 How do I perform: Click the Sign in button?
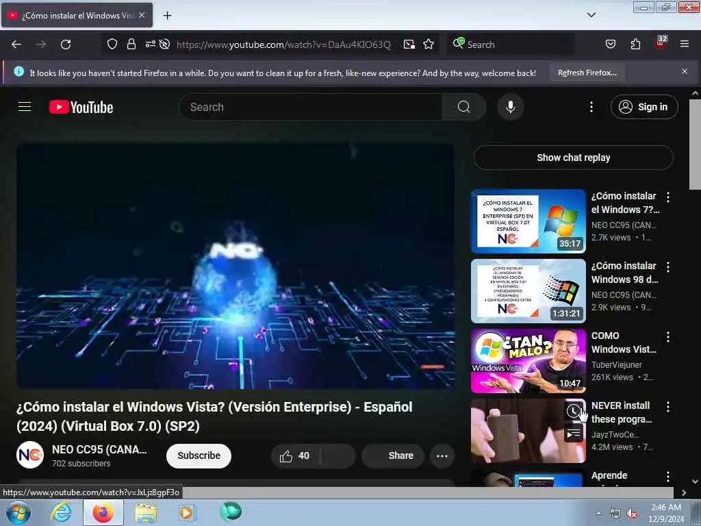coord(644,107)
